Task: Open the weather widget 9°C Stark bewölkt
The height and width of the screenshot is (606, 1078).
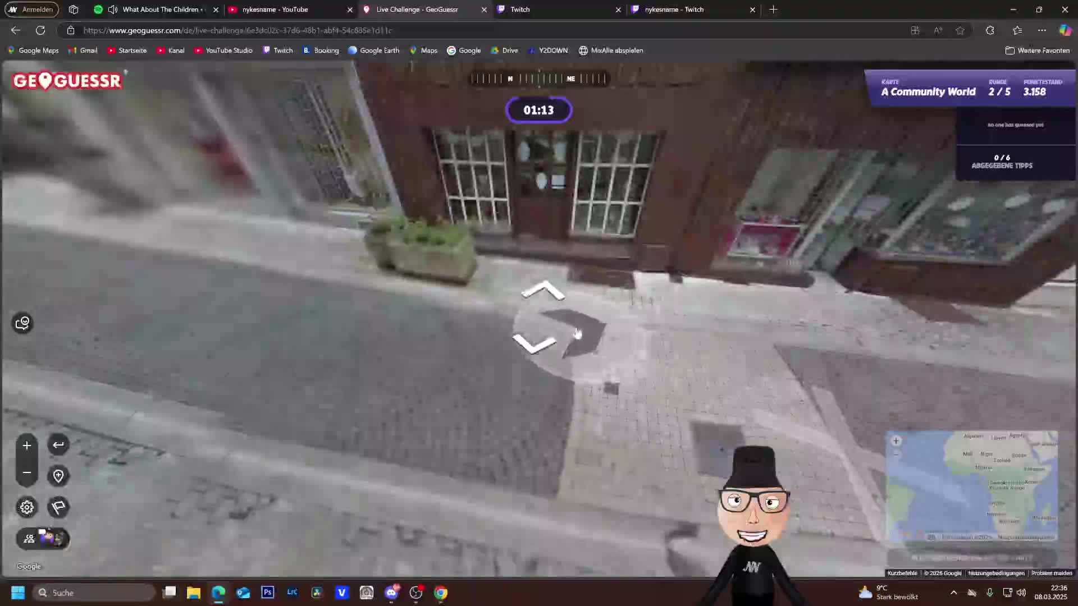Action: click(888, 593)
